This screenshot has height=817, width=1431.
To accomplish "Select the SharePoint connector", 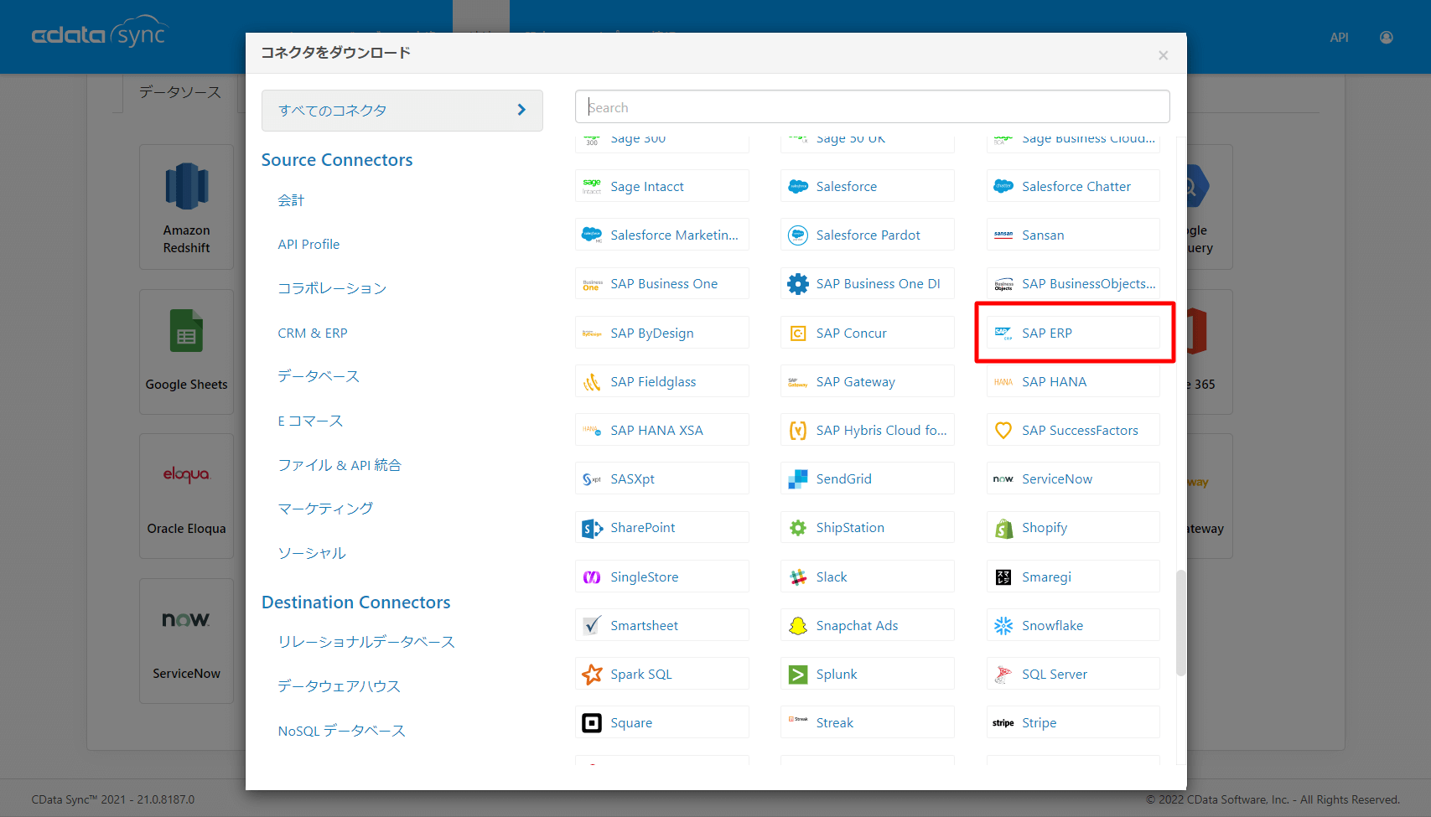I will tap(661, 527).
